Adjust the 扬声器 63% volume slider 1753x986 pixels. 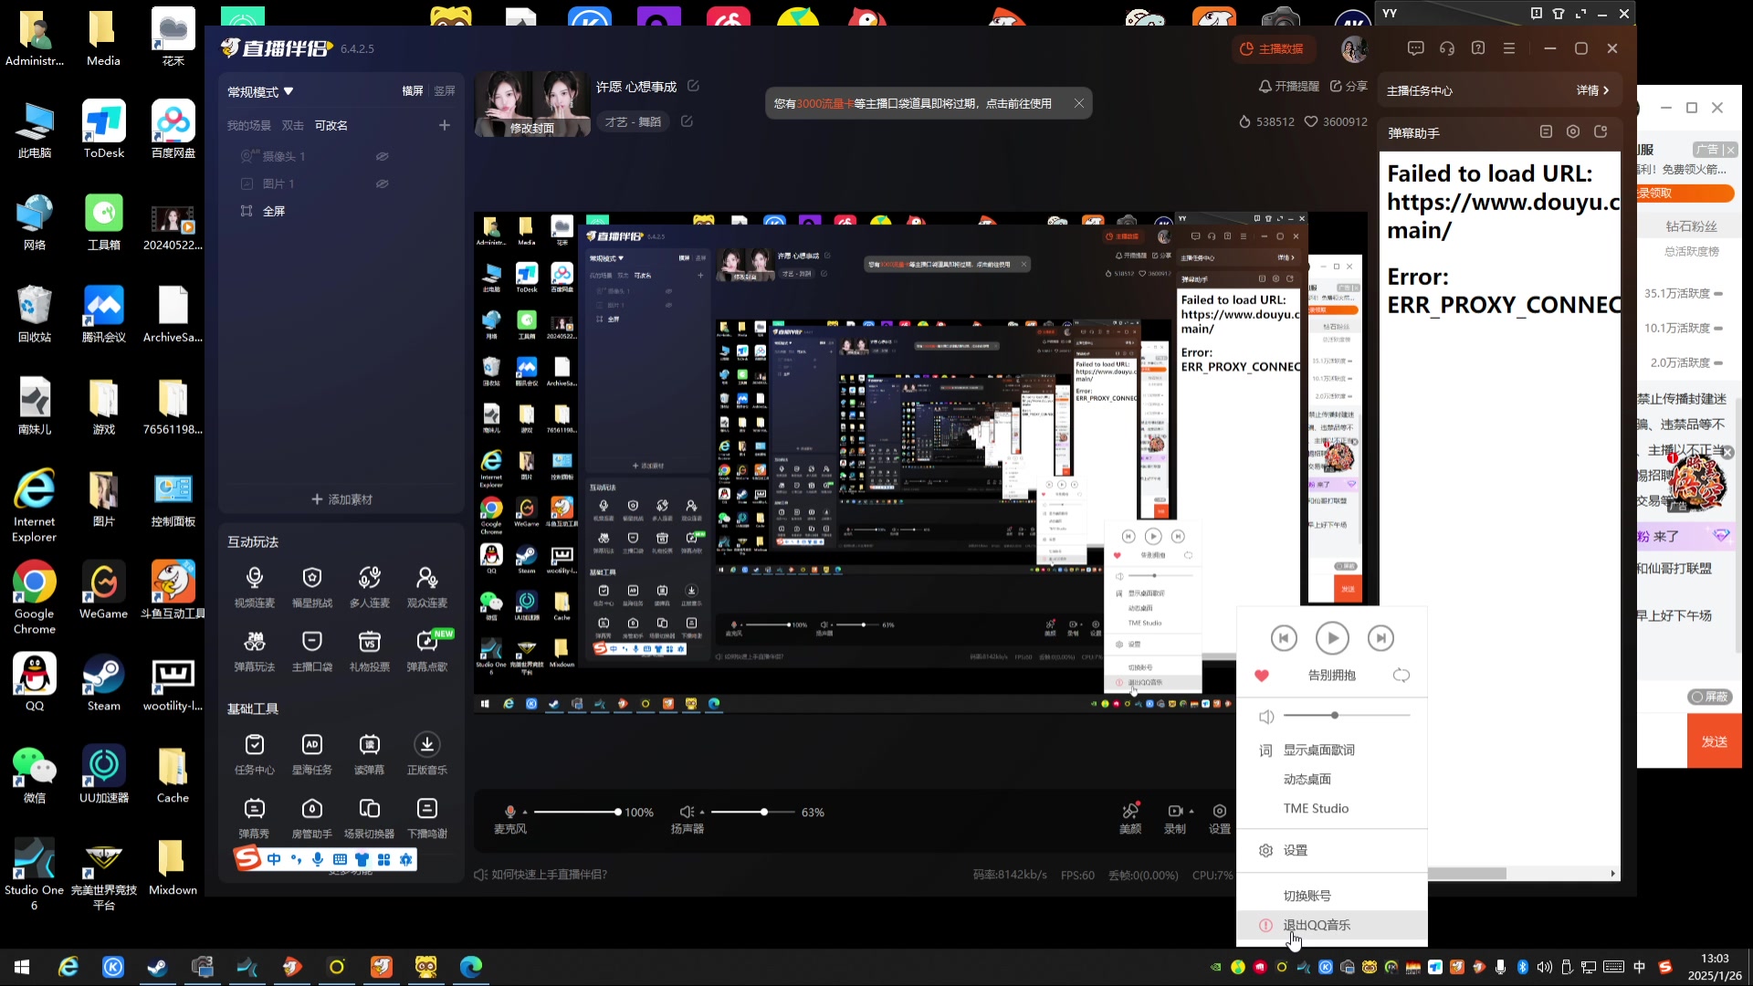pos(751,812)
